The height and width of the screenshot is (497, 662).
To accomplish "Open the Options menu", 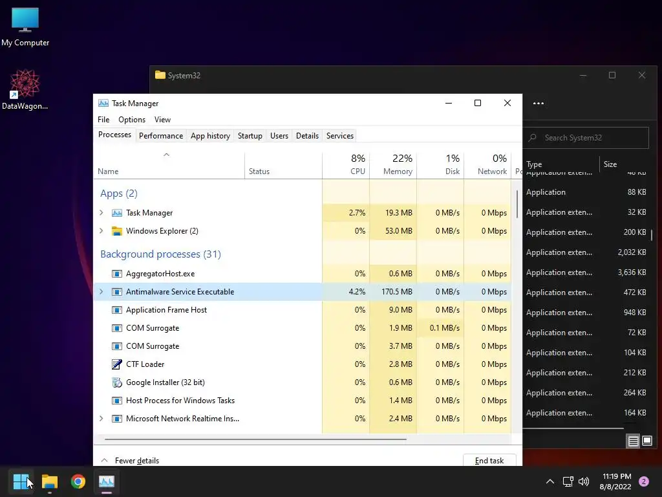I will pos(132,120).
